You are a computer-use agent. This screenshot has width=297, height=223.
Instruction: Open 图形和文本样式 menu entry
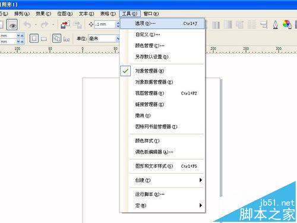(x=162, y=166)
